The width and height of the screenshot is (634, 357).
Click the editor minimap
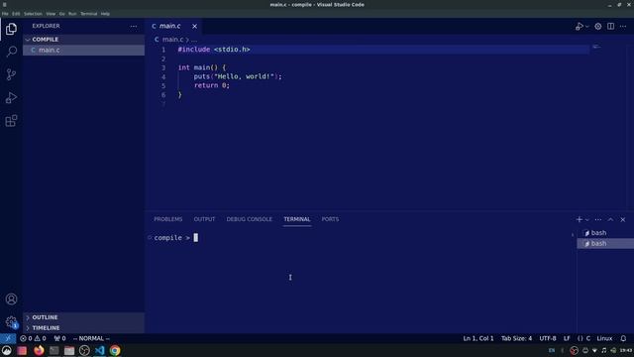[x=596, y=47]
